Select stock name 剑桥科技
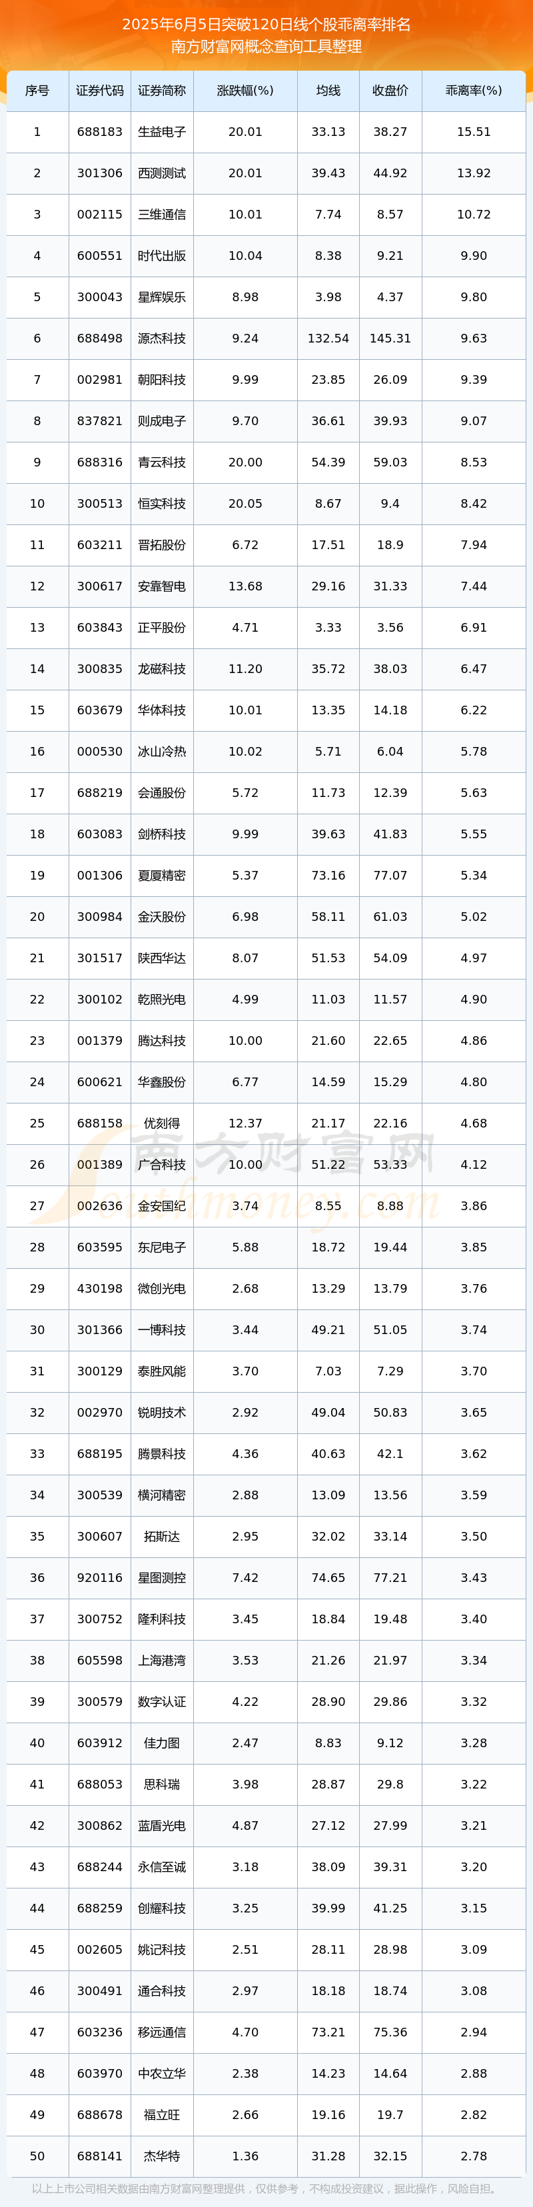The width and height of the screenshot is (533, 2207). pyautogui.click(x=162, y=834)
